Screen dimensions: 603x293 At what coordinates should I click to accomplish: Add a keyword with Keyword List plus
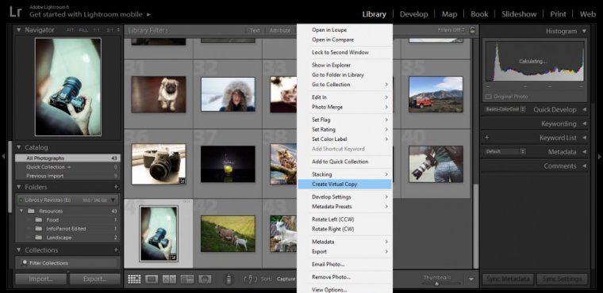pyautogui.click(x=486, y=138)
